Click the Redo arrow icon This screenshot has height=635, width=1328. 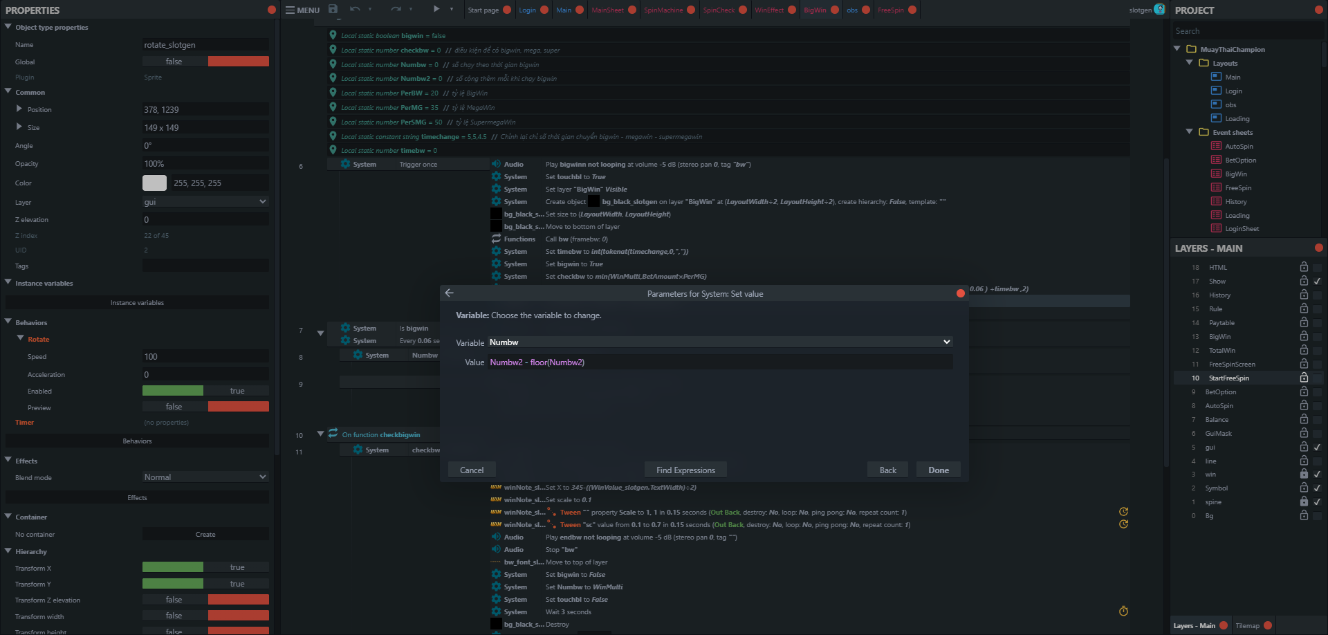[396, 9]
